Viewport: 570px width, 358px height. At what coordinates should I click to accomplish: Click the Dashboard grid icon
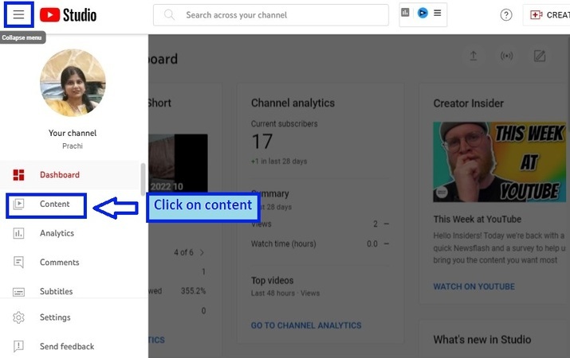(x=18, y=175)
